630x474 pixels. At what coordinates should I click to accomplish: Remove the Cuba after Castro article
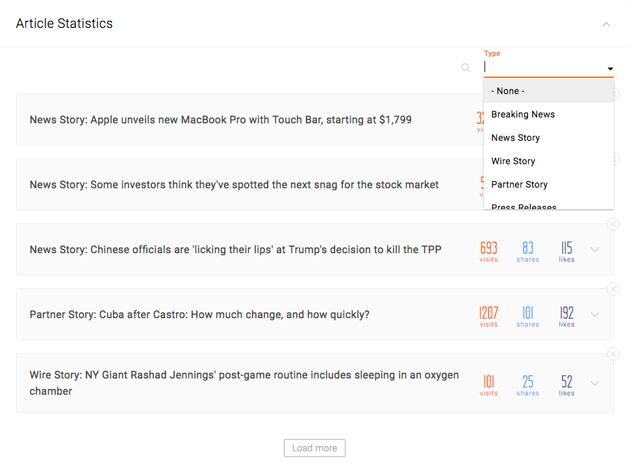coord(613,289)
